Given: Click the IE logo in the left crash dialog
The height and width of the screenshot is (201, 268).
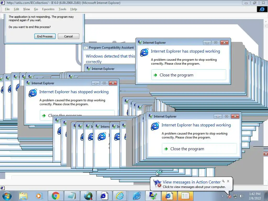Looking at the screenshot, I should coord(33,93).
